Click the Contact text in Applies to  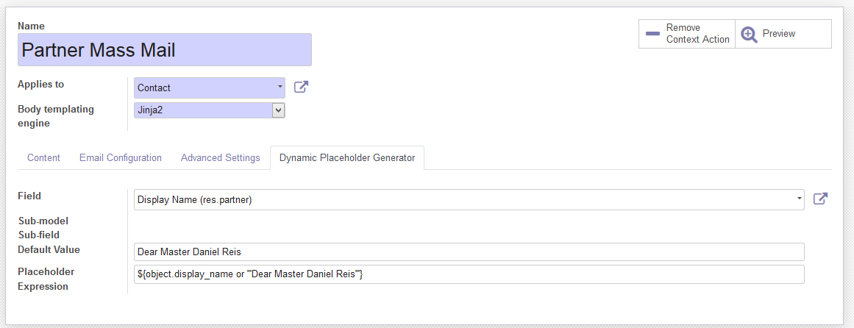[x=154, y=88]
